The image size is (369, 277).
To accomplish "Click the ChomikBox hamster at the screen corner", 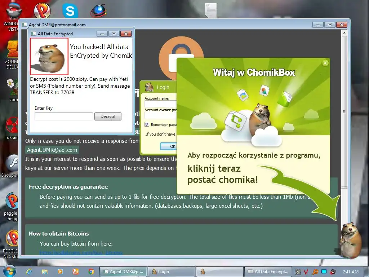I will tap(351, 240).
